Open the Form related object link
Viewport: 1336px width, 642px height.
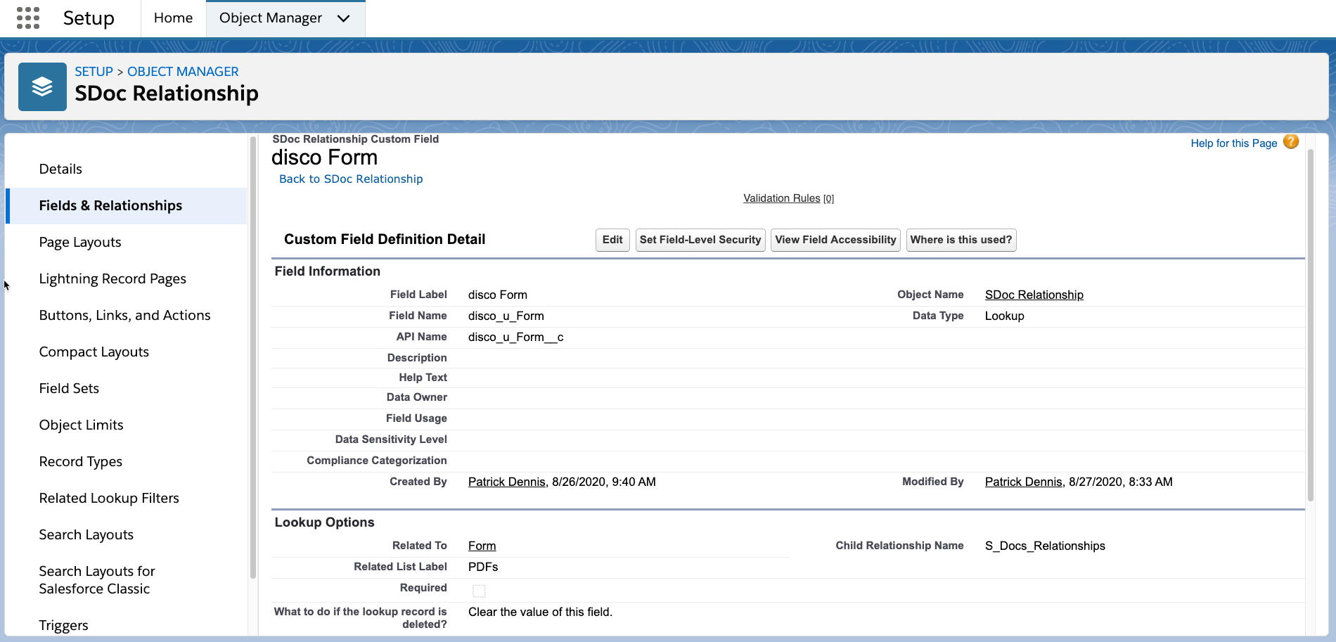click(482, 546)
